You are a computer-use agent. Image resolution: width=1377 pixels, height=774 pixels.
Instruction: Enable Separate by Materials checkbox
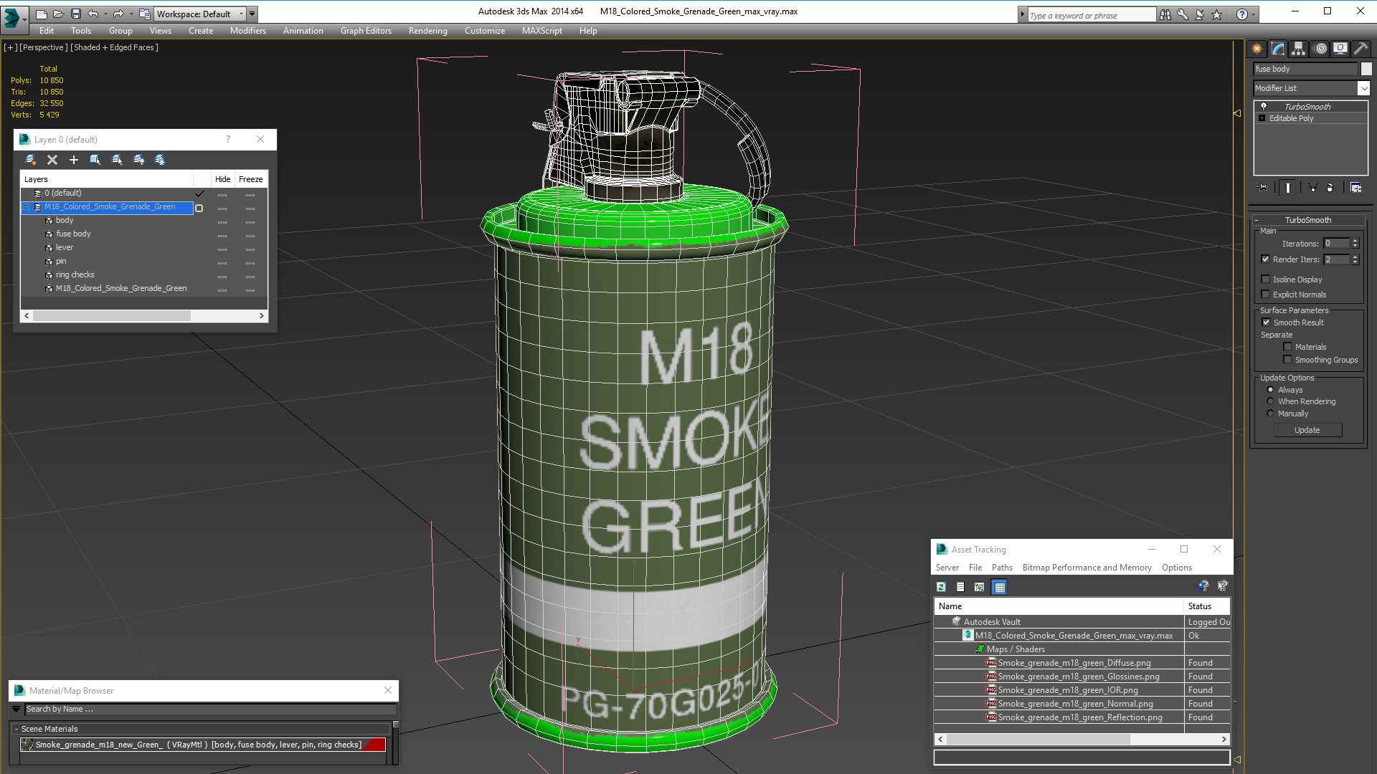pos(1287,347)
